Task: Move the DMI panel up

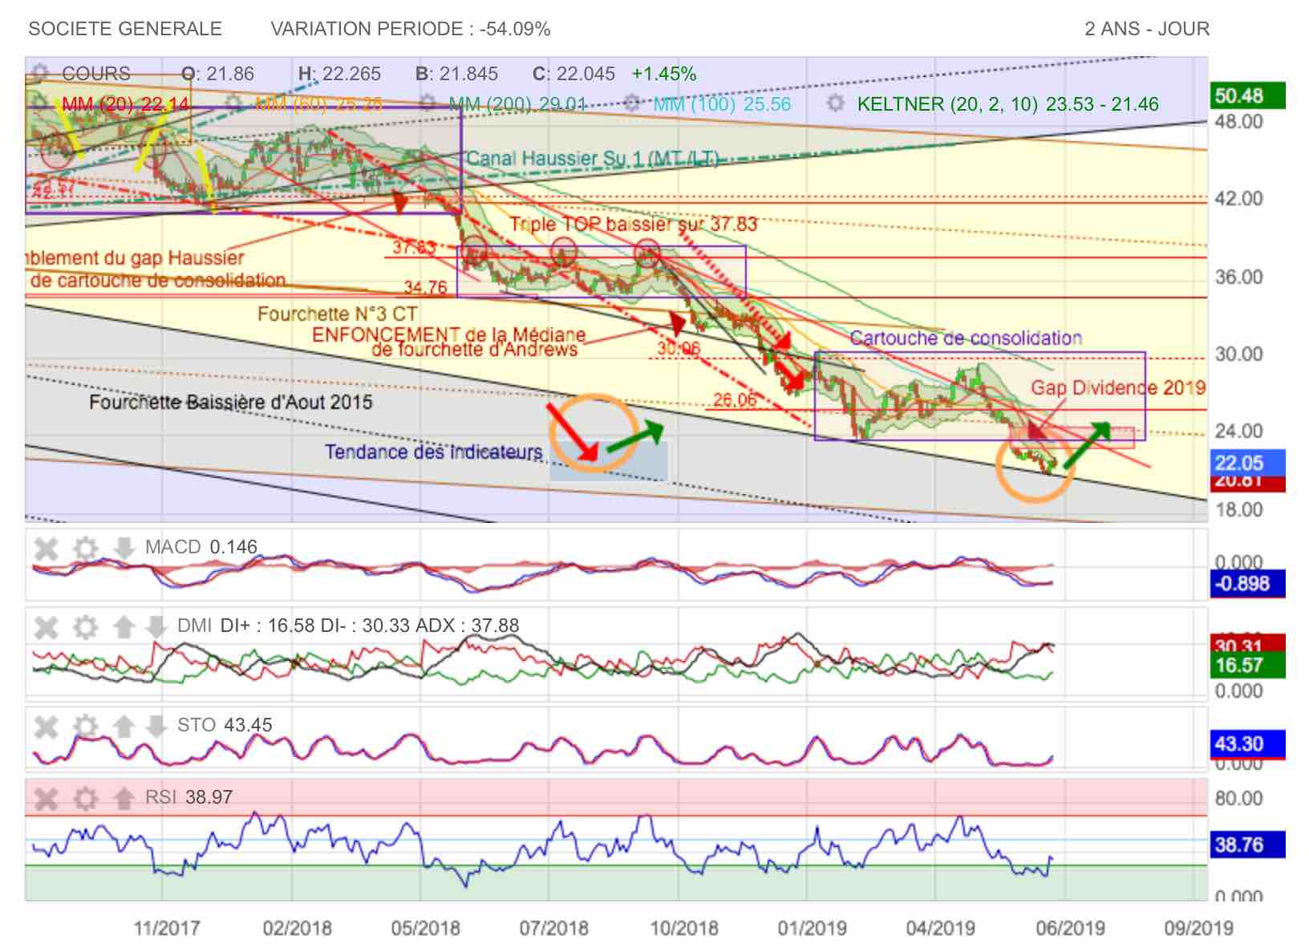Action: [x=124, y=626]
